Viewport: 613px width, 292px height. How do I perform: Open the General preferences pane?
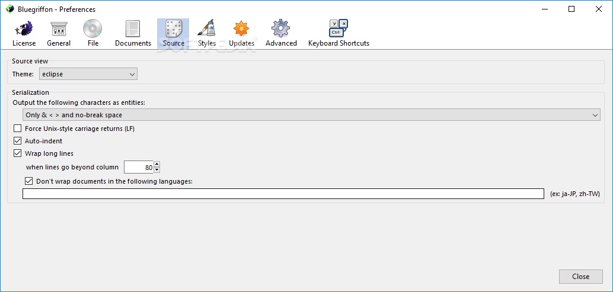(x=59, y=34)
